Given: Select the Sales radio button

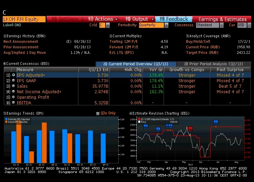Looking at the screenshot, I should pos(13,86).
